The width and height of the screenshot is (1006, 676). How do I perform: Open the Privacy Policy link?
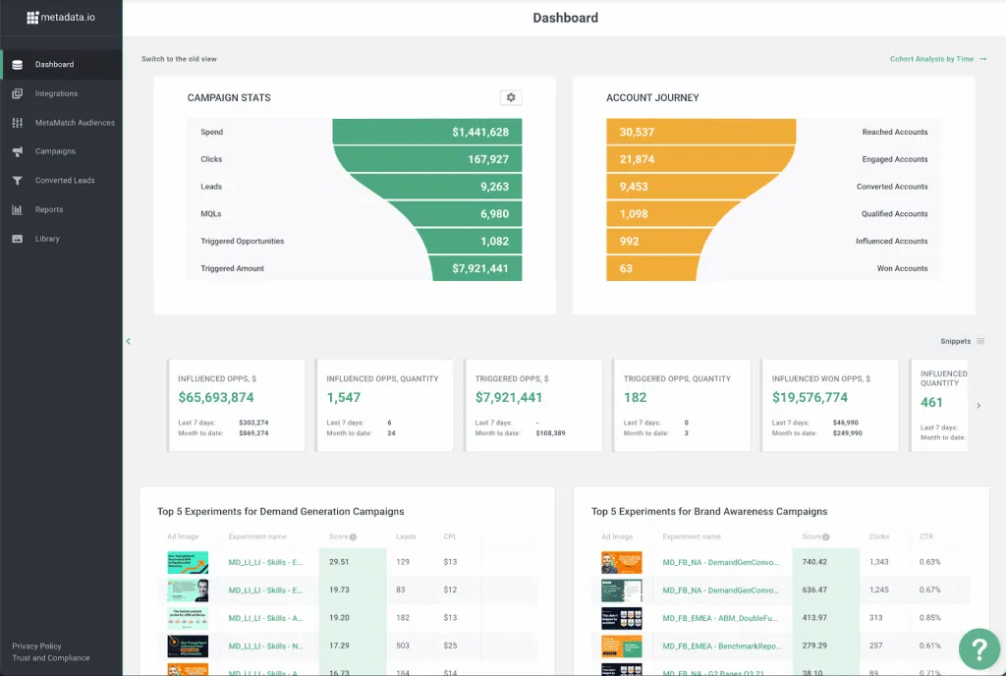click(x=36, y=647)
